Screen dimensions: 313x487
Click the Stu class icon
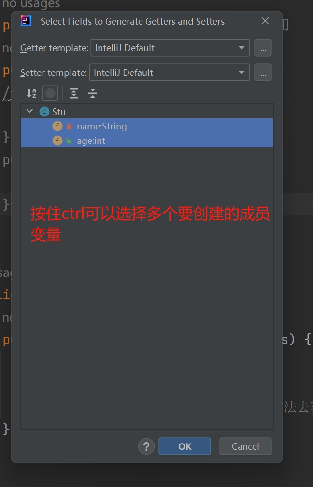[44, 112]
